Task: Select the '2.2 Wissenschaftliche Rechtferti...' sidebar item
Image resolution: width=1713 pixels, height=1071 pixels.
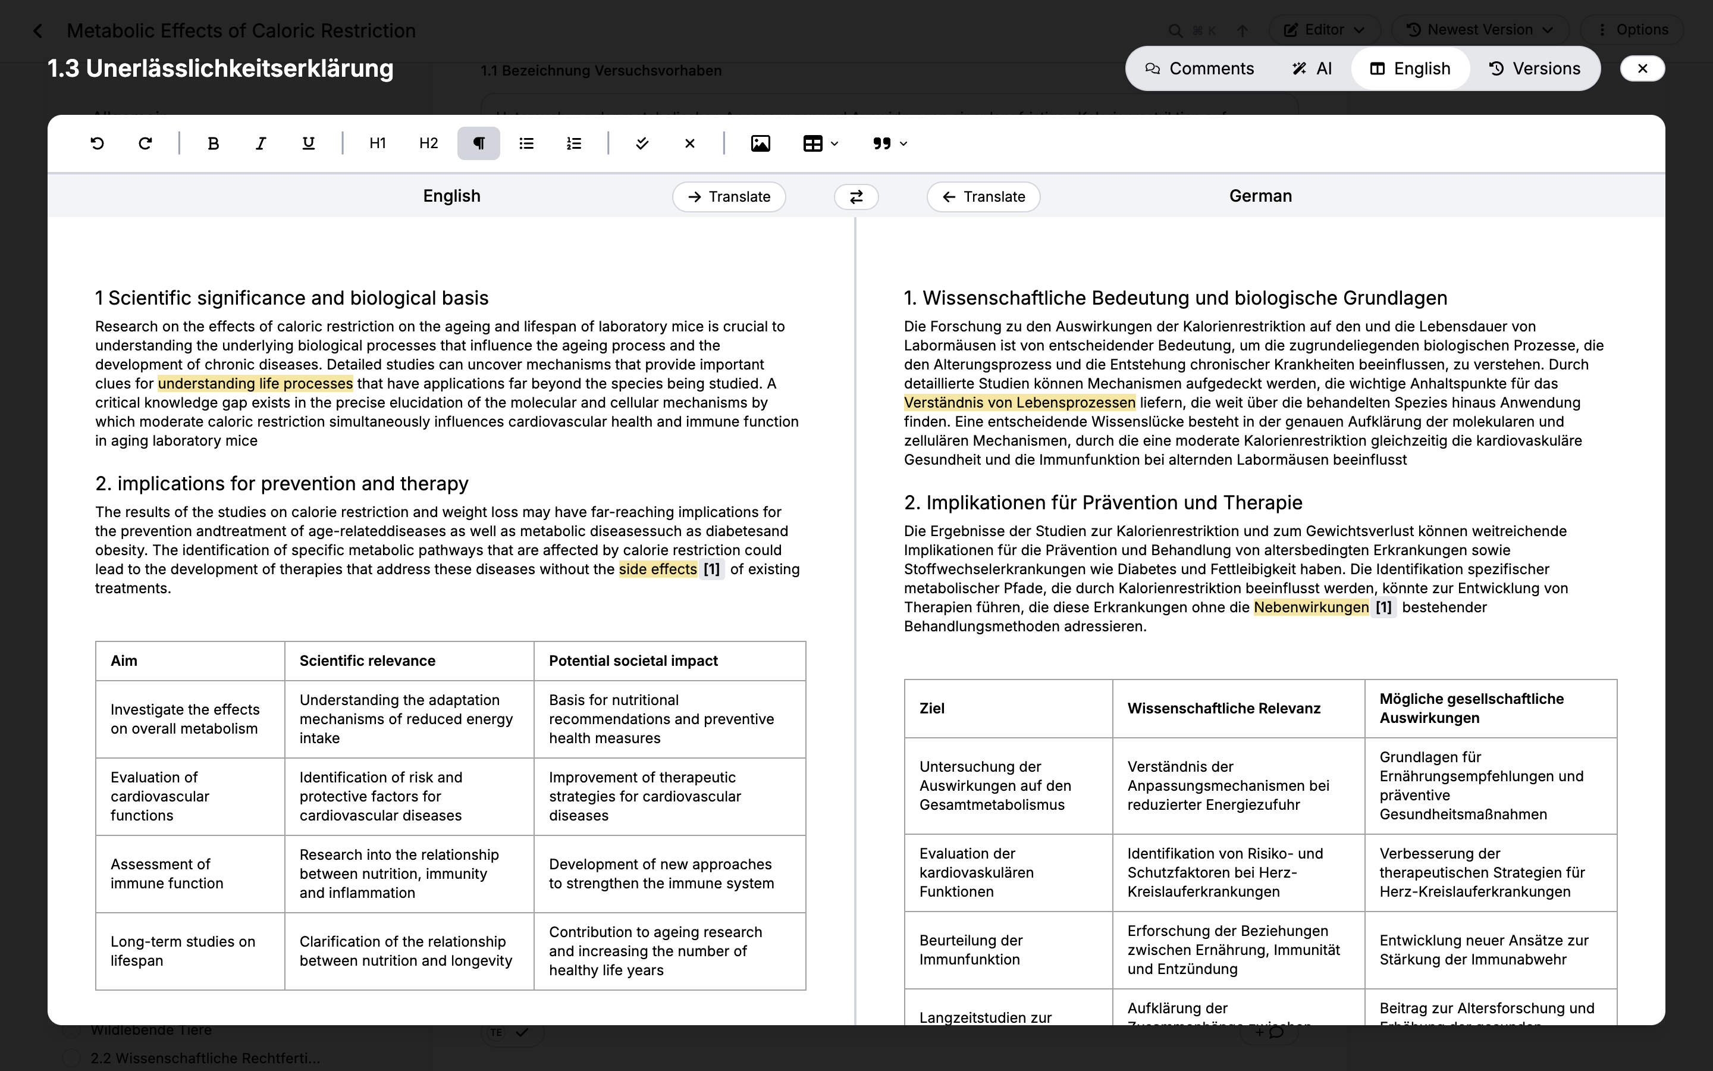Action: (205, 1059)
